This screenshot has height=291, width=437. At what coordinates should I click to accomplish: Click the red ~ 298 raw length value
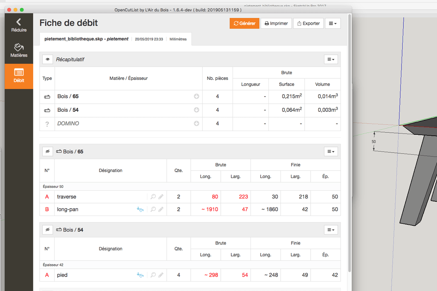[211, 275]
